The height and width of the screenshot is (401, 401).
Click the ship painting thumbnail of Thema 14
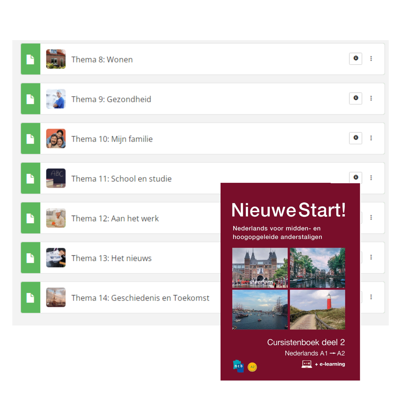click(x=56, y=298)
